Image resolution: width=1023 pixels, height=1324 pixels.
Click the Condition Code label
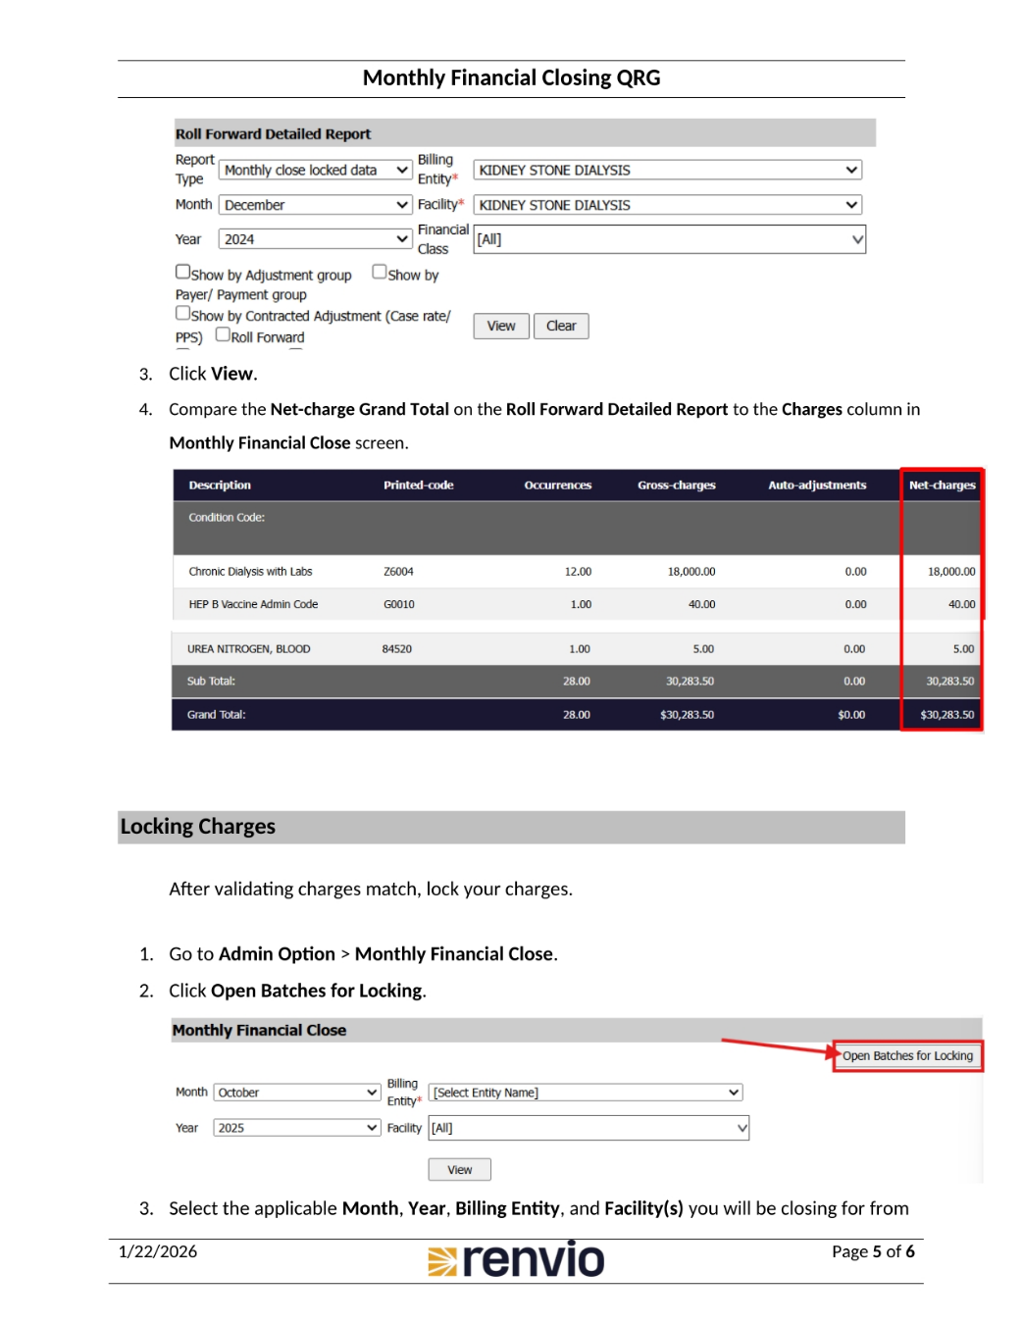pyautogui.click(x=227, y=518)
